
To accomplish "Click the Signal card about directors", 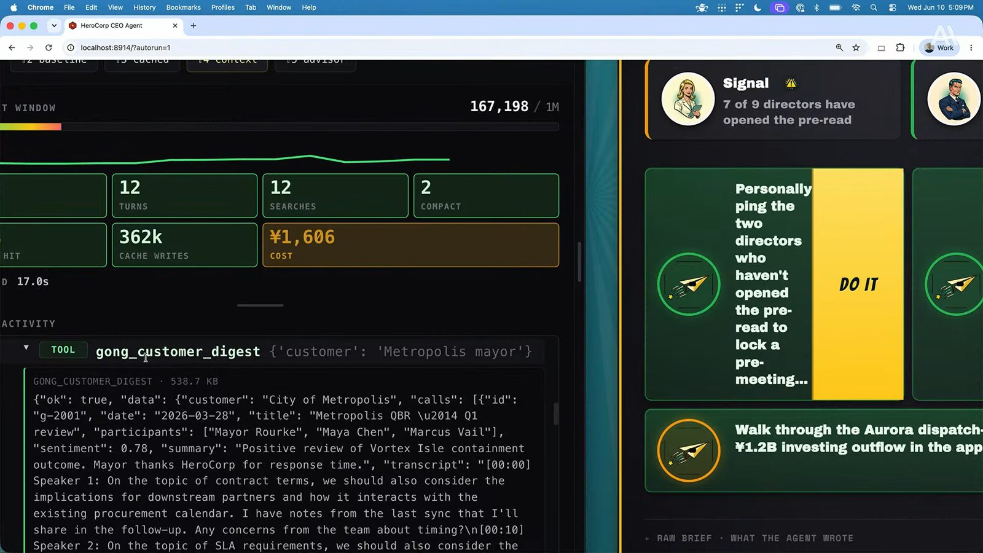I will [x=773, y=100].
